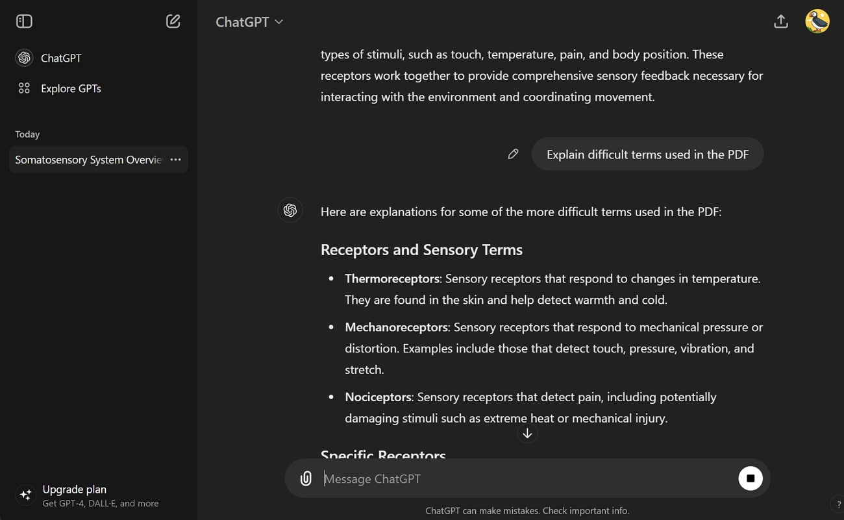Click 'Get GPT-4, DALL·E, and more' text
This screenshot has width=844, height=520.
(x=100, y=503)
